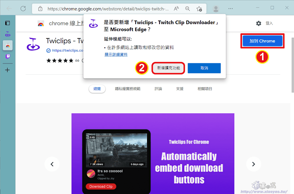Minimize the browser window
294x194 pixels.
pyautogui.click(x=258, y=8)
